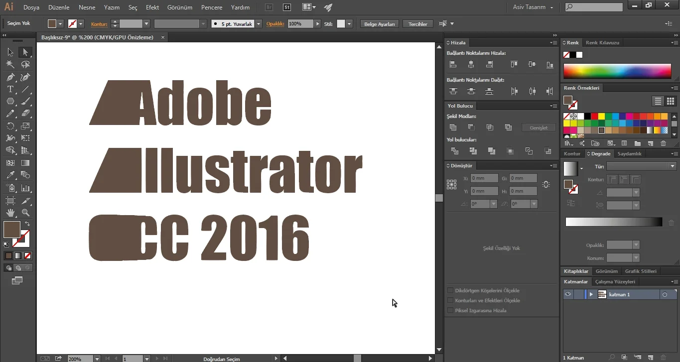Toggle visibility of katman 1 layer

[x=567, y=294]
